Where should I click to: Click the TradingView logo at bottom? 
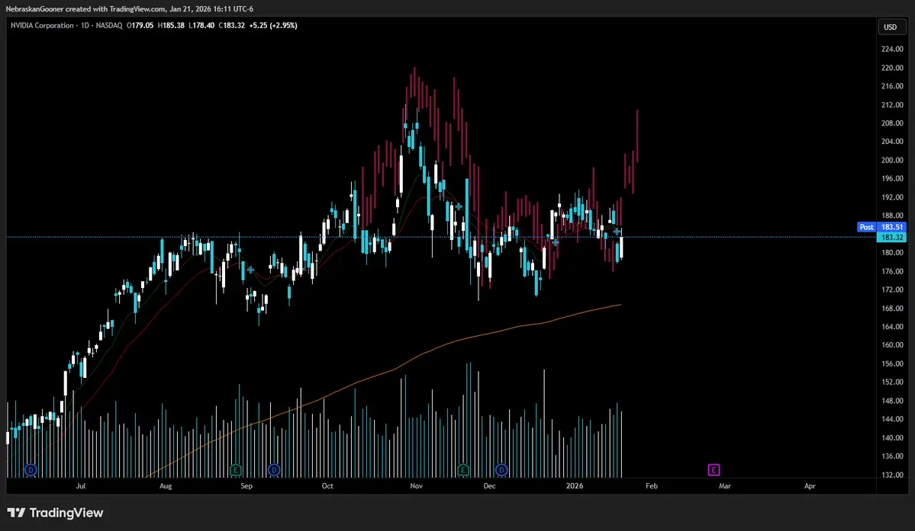click(55, 513)
